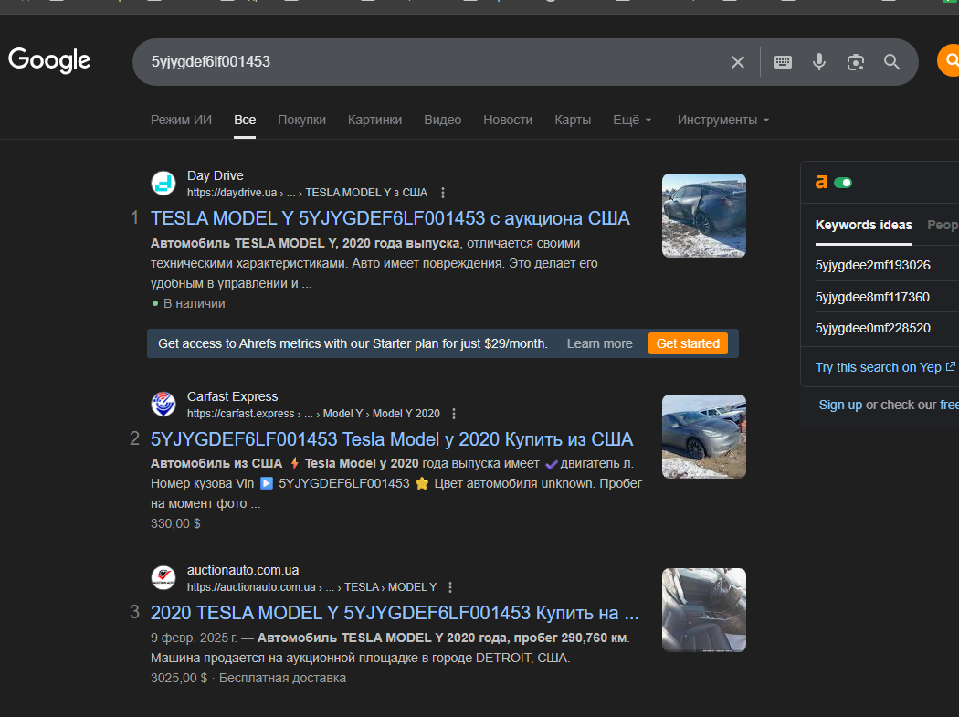Image resolution: width=959 pixels, height=717 pixels.
Task: Click the Ahrefs orange 'a' logo
Action: point(821,183)
